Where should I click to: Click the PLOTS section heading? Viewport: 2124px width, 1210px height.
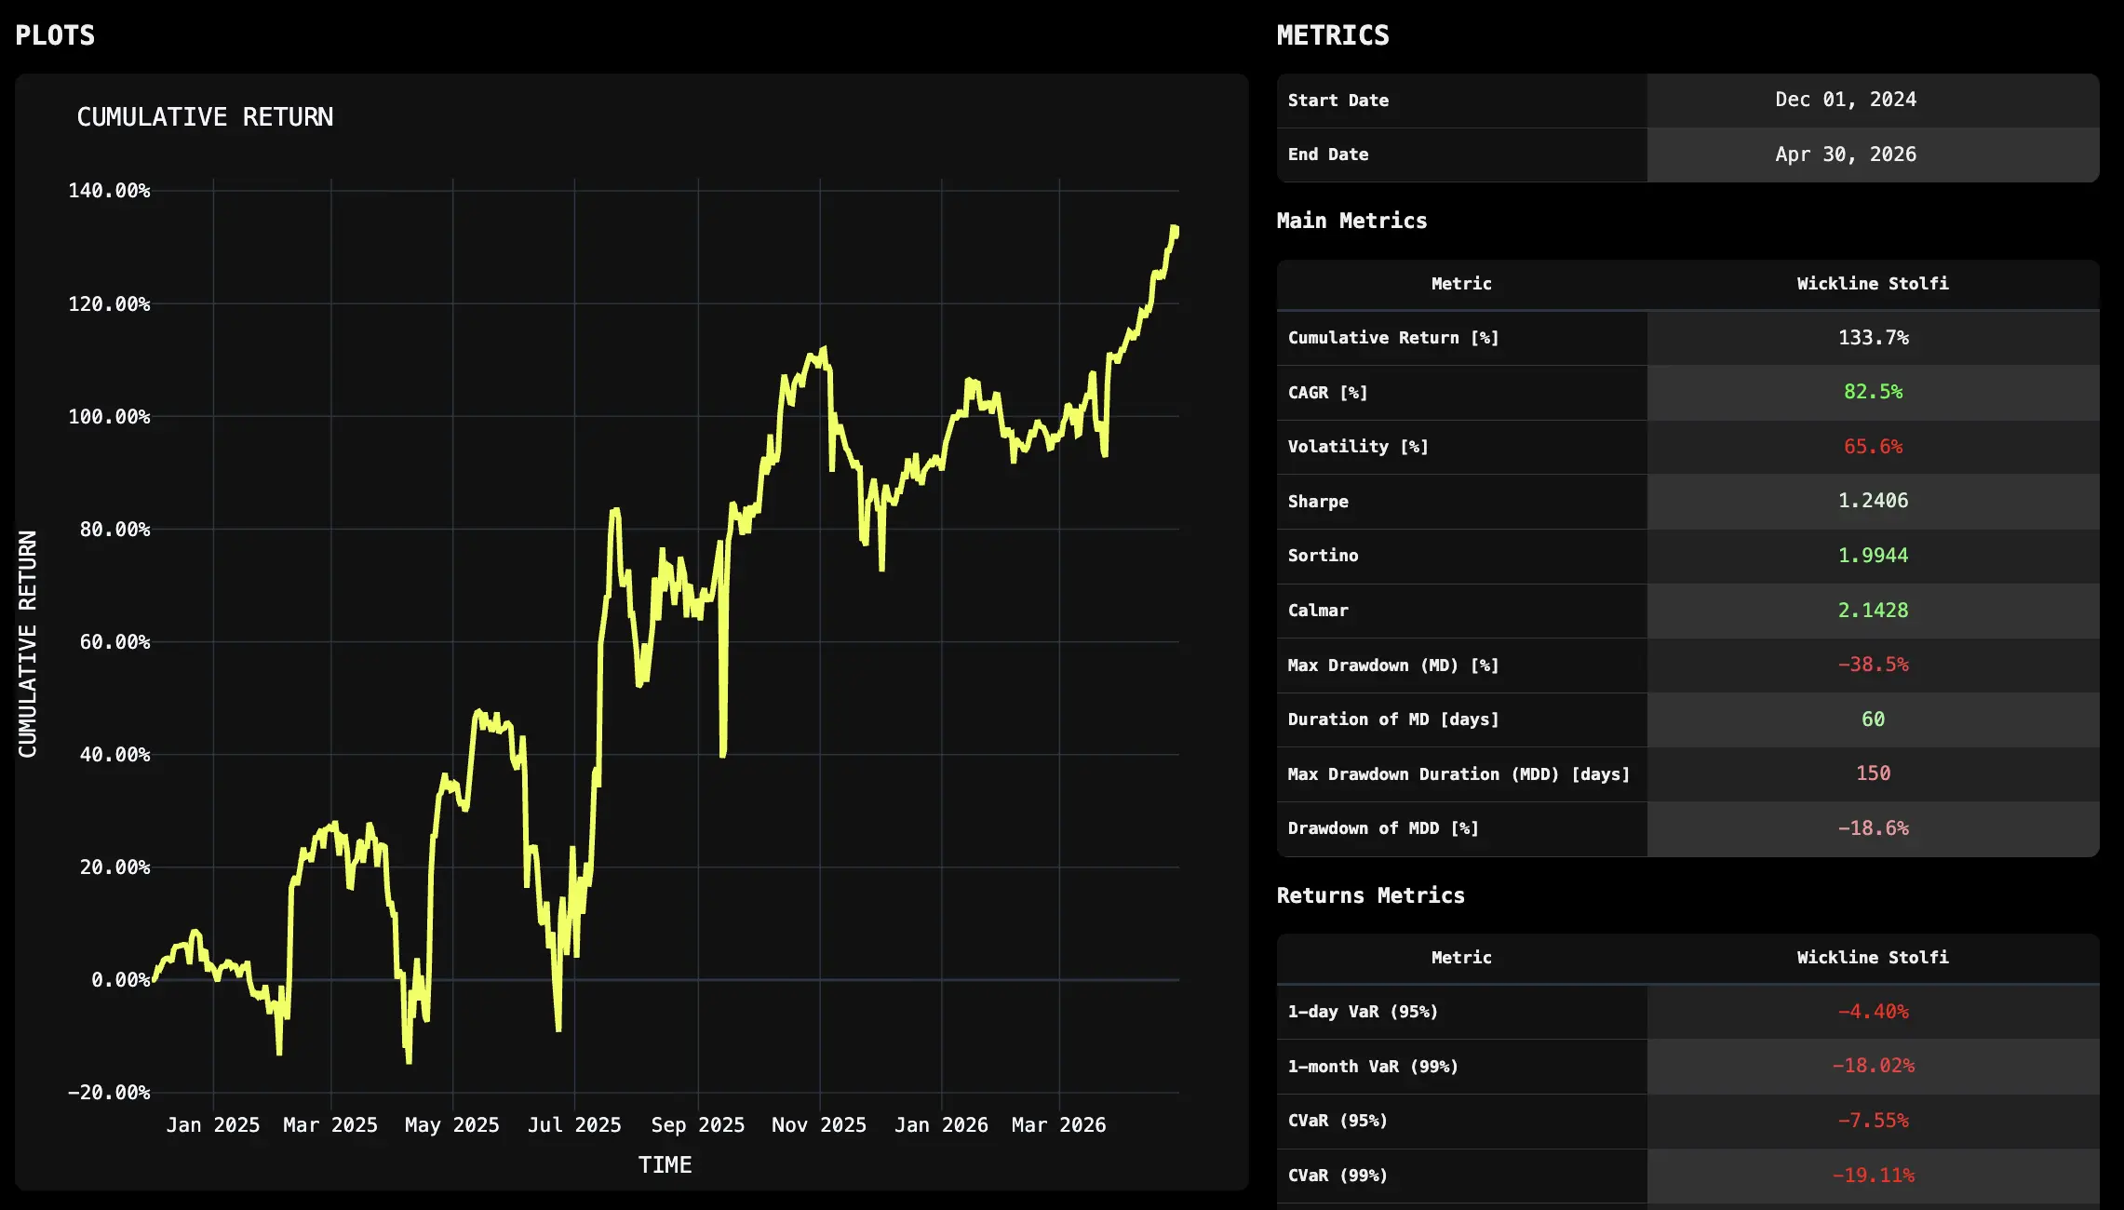(x=55, y=35)
